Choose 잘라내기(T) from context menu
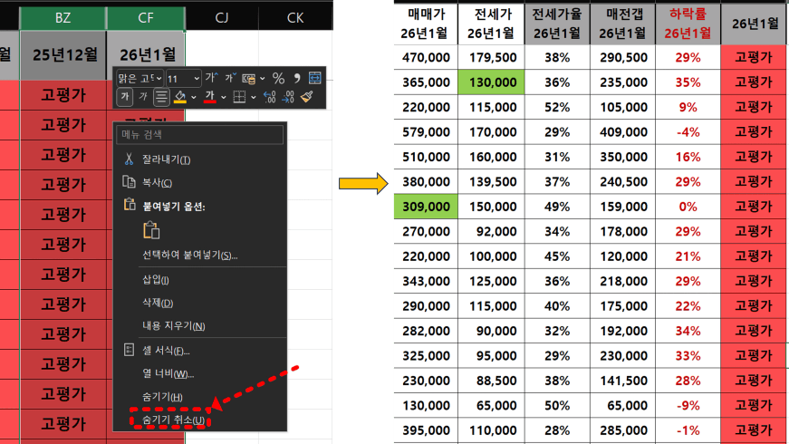Viewport: 789px width, 444px height. tap(166, 159)
